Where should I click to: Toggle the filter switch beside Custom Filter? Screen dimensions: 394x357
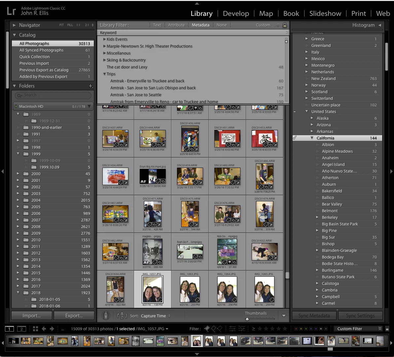387,329
